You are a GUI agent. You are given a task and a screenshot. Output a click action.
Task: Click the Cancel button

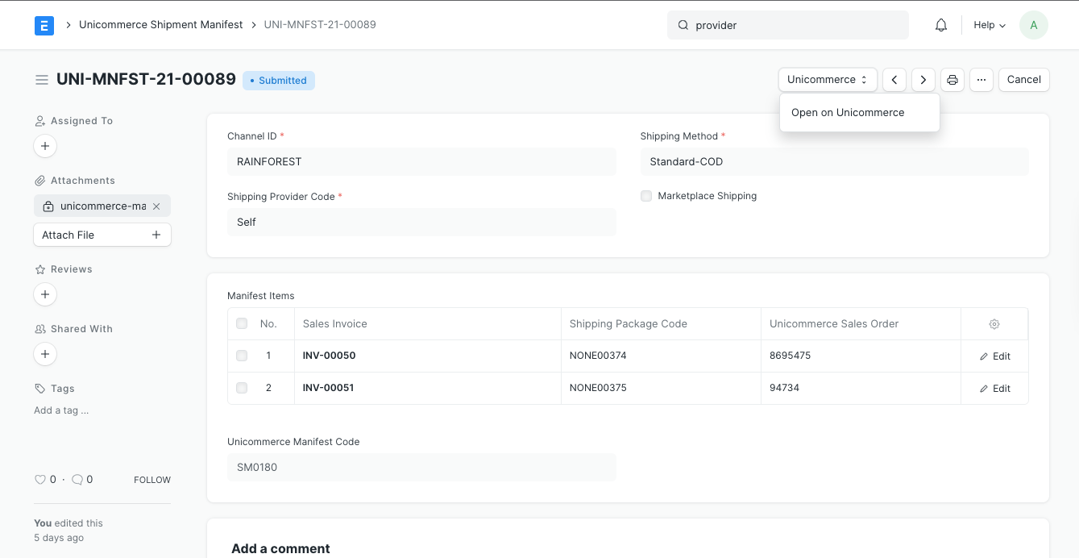1023,79
